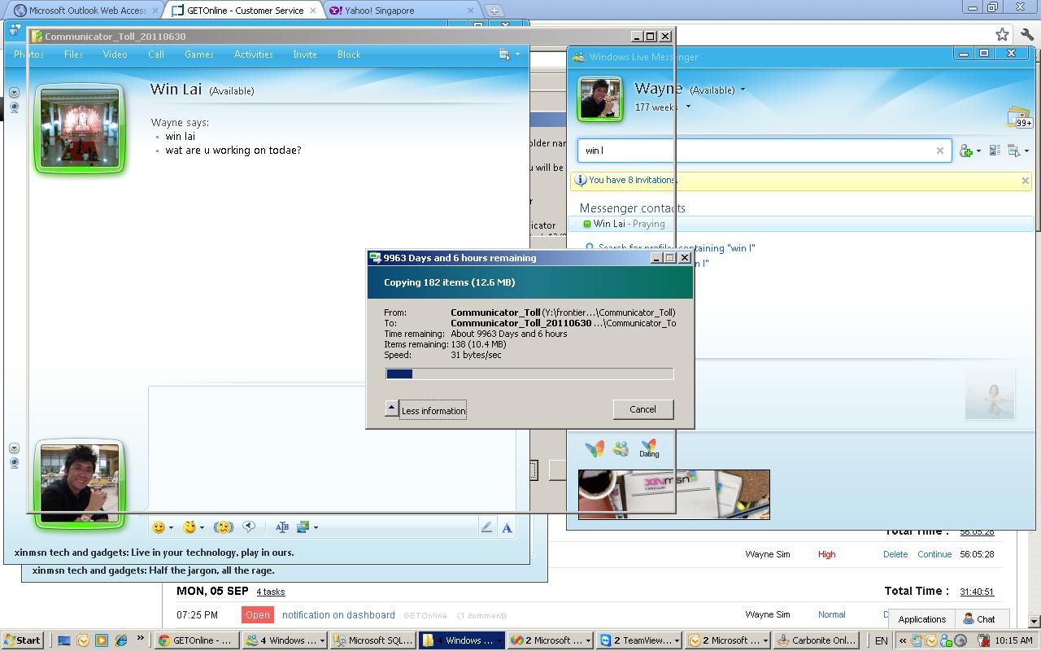Open the 'notification on dashboard' task link
Image resolution: width=1041 pixels, height=651 pixels.
pyautogui.click(x=338, y=615)
